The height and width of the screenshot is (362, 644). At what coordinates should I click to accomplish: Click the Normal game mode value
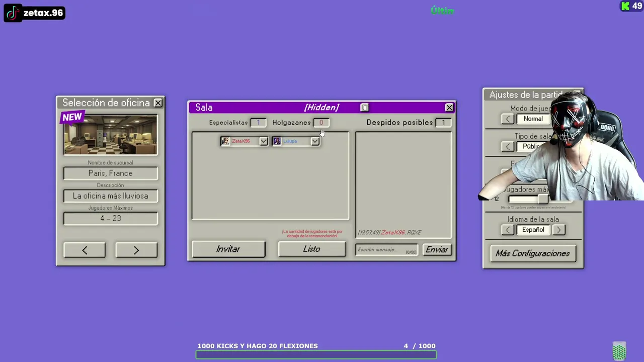tap(533, 119)
